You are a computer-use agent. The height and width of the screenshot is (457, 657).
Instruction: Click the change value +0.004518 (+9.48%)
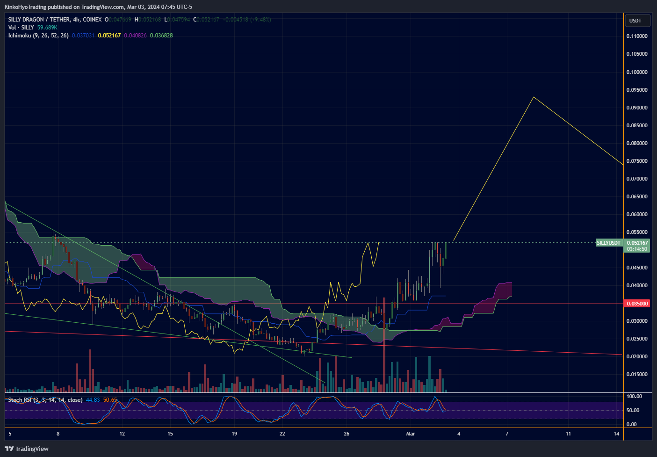pos(246,20)
